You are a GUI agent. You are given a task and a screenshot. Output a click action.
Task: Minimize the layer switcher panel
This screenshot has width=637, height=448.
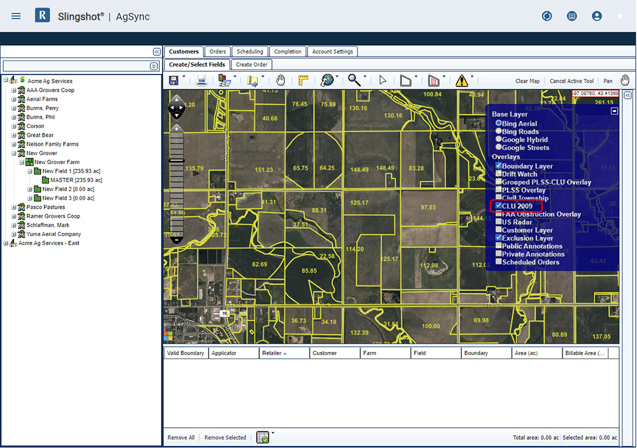pyautogui.click(x=614, y=111)
